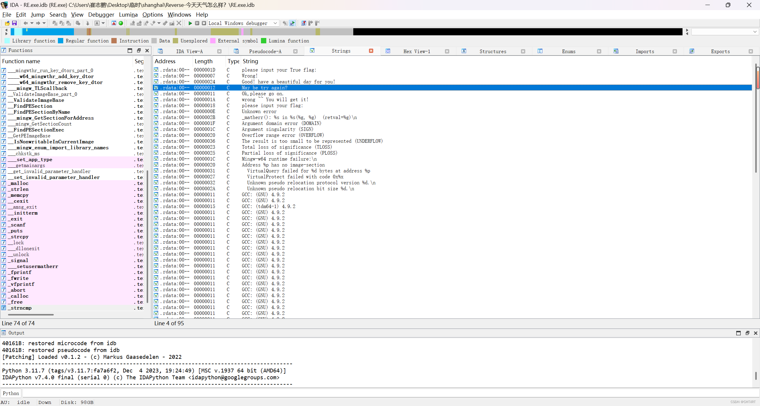Close the Functions panel
The image size is (760, 406).
point(147,50)
